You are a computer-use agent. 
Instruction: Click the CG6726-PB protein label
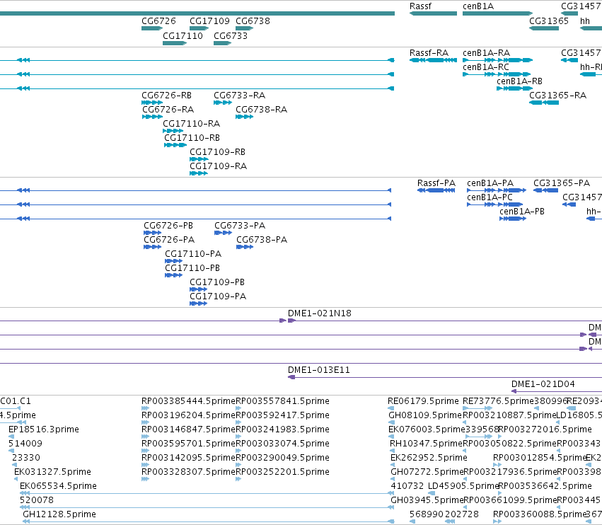coord(168,226)
